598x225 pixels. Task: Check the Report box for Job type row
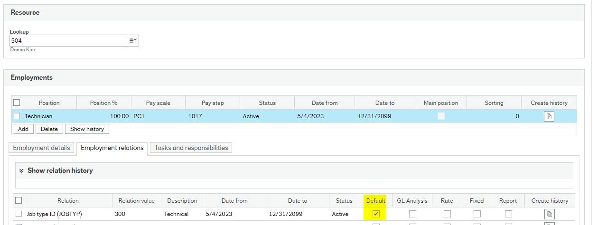pos(508,214)
